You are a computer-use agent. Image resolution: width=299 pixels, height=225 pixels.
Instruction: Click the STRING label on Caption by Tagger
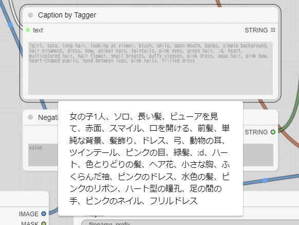point(256,30)
